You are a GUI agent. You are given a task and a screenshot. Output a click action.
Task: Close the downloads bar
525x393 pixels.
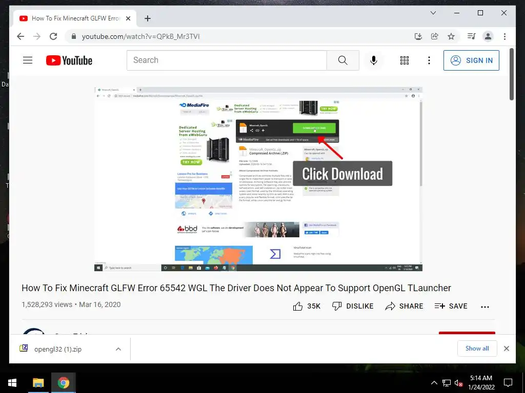[506, 348]
